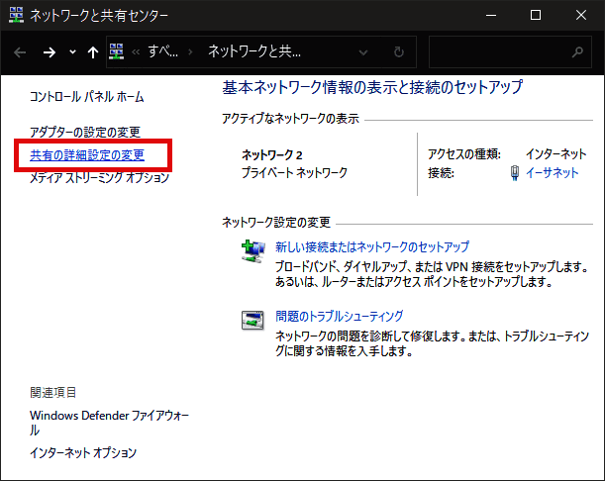Open メディア ストリーミング オプション
605x481 pixels.
point(99,178)
